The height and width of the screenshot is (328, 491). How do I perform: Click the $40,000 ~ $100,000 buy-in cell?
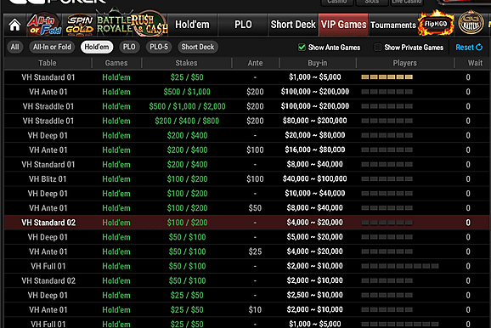pyautogui.click(x=314, y=179)
